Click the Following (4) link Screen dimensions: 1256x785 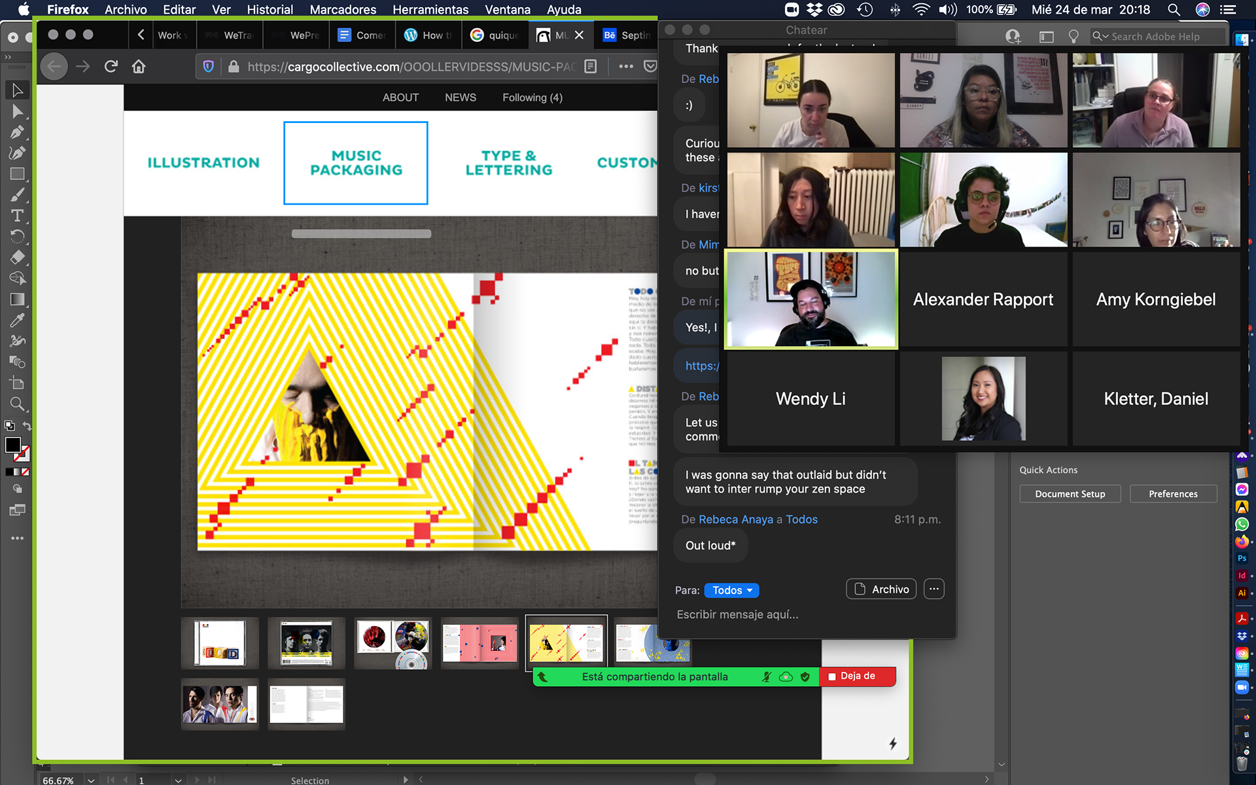tap(532, 97)
